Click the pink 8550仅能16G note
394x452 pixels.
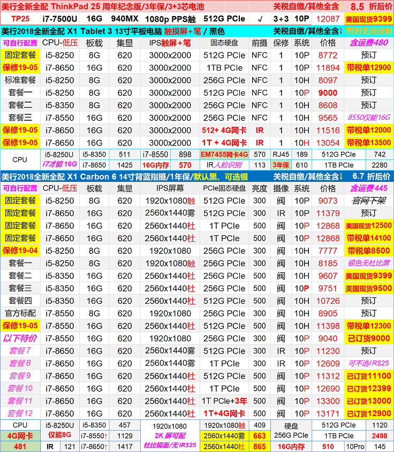(x=368, y=118)
